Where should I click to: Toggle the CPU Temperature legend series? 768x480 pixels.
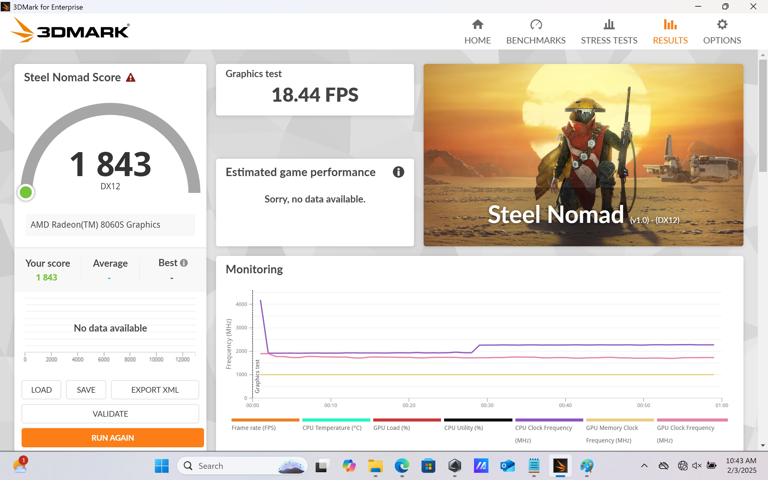click(331, 427)
